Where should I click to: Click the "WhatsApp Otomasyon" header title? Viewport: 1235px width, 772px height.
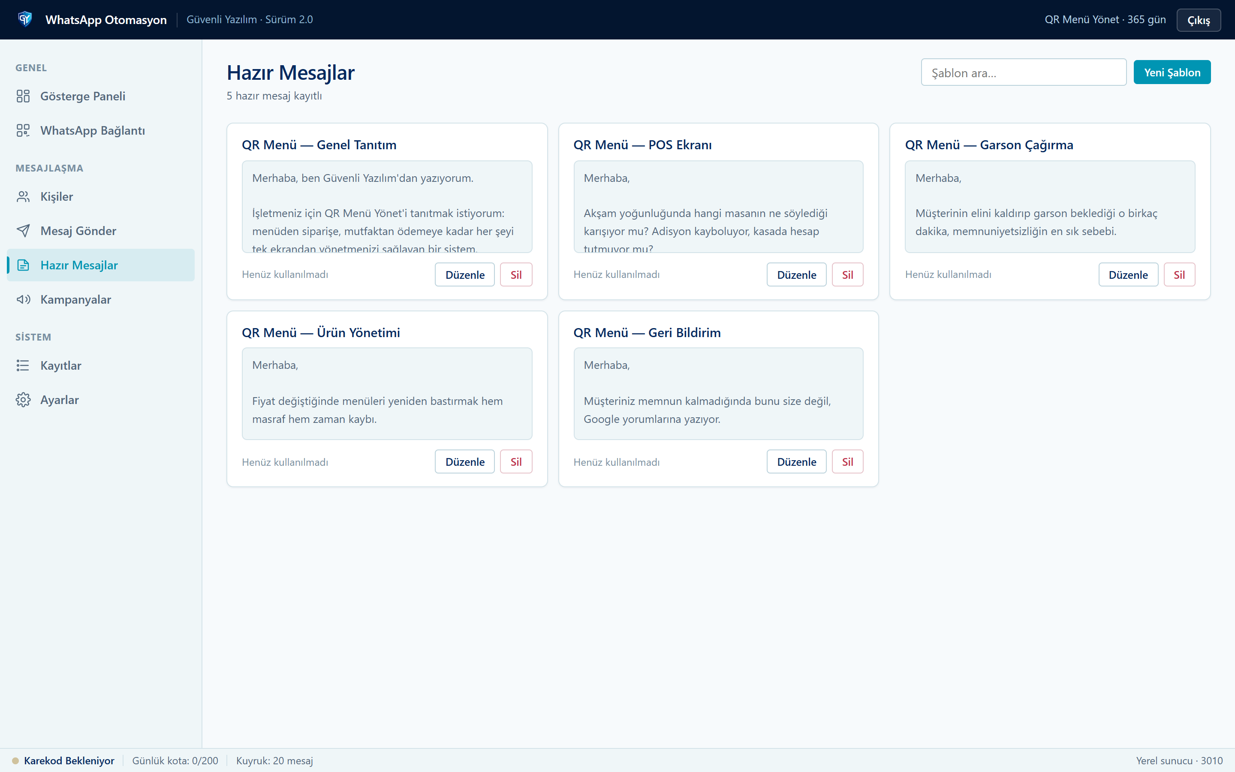coord(106,20)
